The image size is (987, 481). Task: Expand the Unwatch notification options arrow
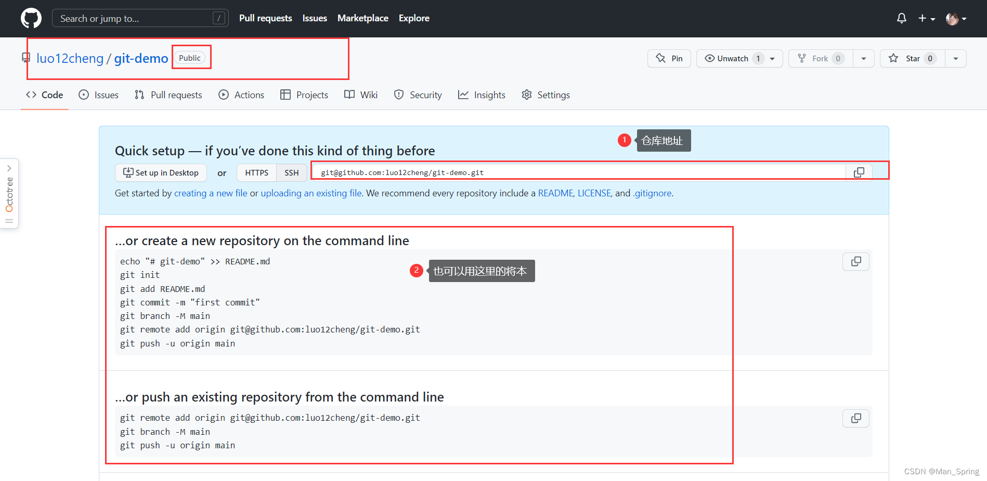point(772,59)
